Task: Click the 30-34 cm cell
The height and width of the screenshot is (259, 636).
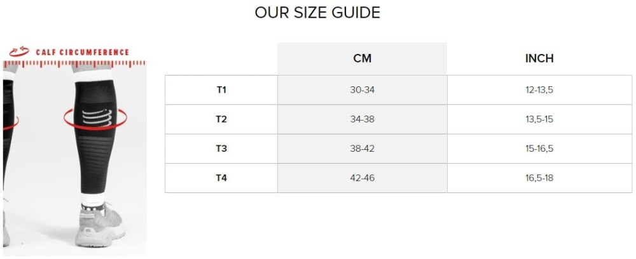Action: [x=363, y=90]
